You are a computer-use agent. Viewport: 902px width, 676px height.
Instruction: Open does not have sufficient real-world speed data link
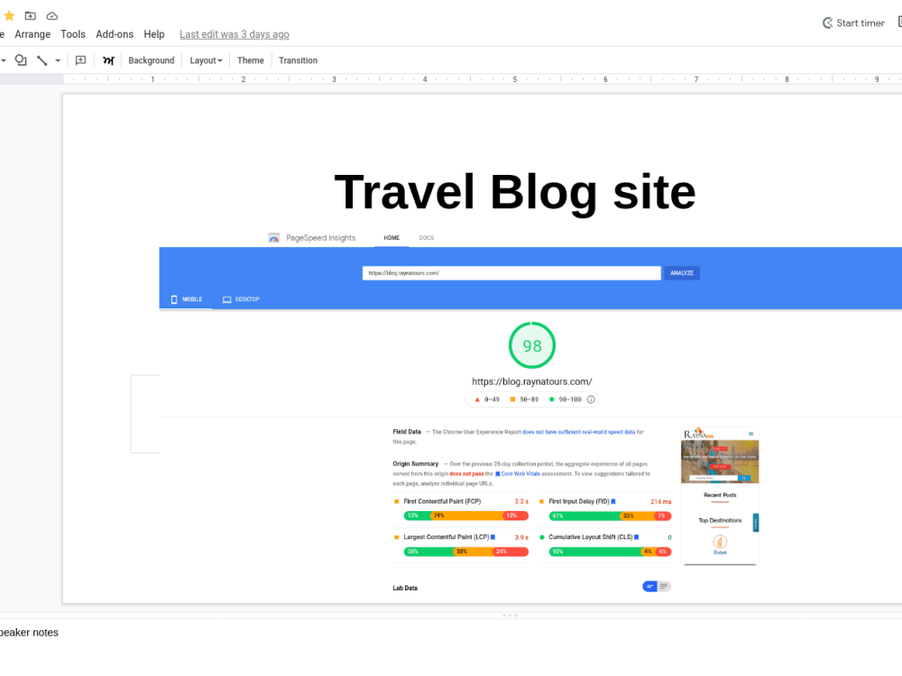pos(579,432)
